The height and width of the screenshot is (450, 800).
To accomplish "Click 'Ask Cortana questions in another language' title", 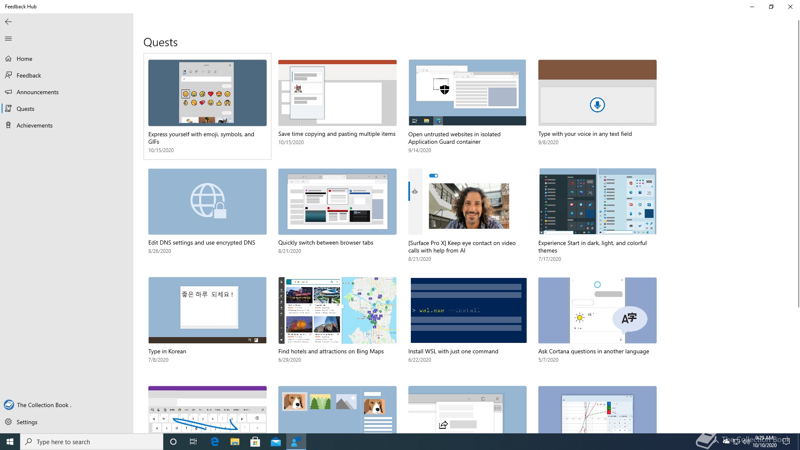I will click(x=594, y=351).
